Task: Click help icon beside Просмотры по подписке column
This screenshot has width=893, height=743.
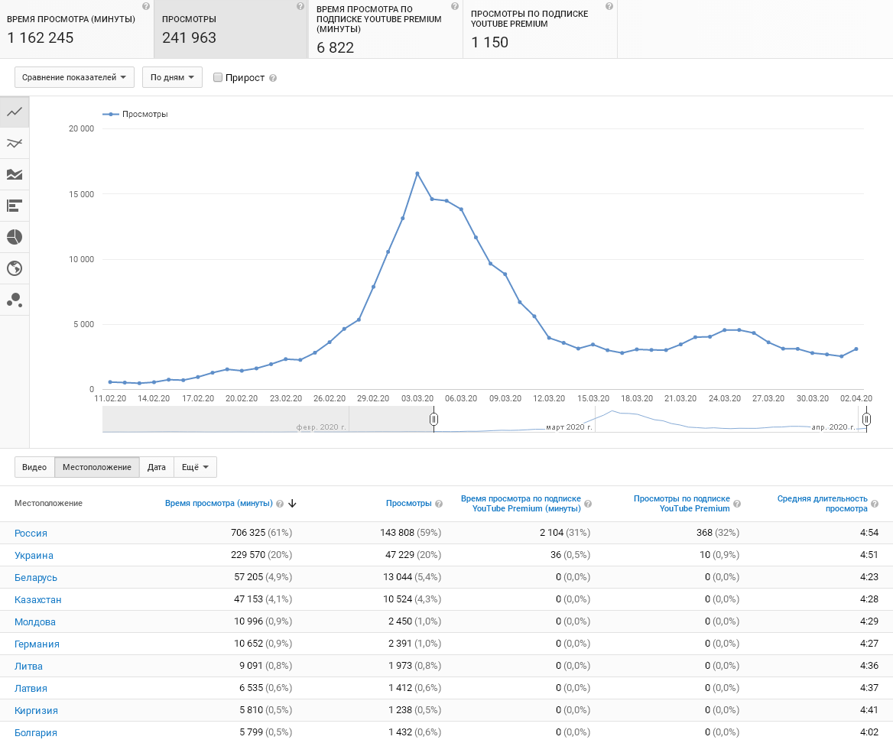Action: tap(736, 504)
